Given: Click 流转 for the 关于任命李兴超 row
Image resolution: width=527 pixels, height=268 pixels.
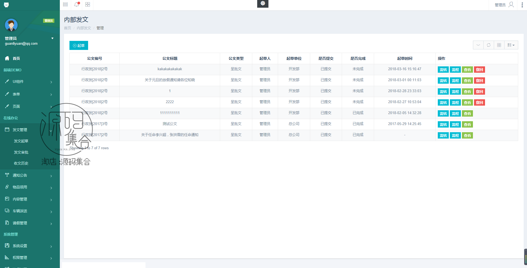Looking at the screenshot, I should (x=443, y=136).
